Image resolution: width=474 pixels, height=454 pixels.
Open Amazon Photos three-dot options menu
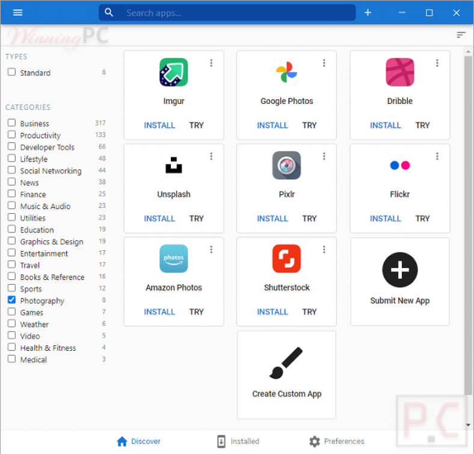pos(211,249)
